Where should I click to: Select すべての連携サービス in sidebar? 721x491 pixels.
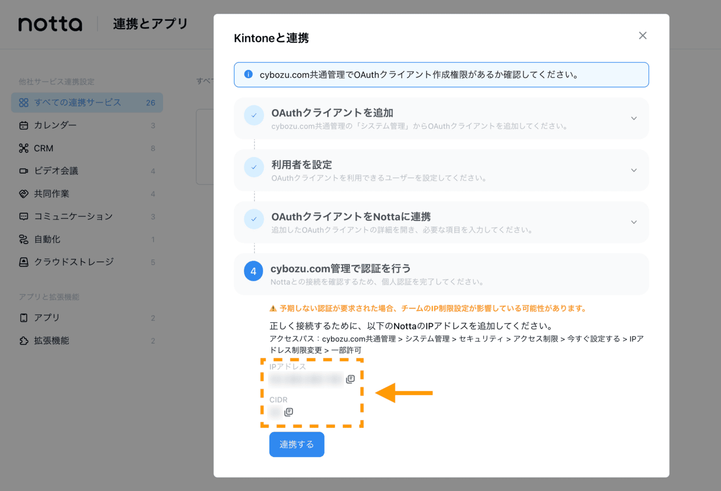pos(87,103)
